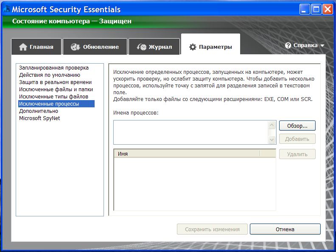This screenshot has width=336, height=252.
Task: Click the gear icon on Параметры tab
Action: [x=193, y=47]
